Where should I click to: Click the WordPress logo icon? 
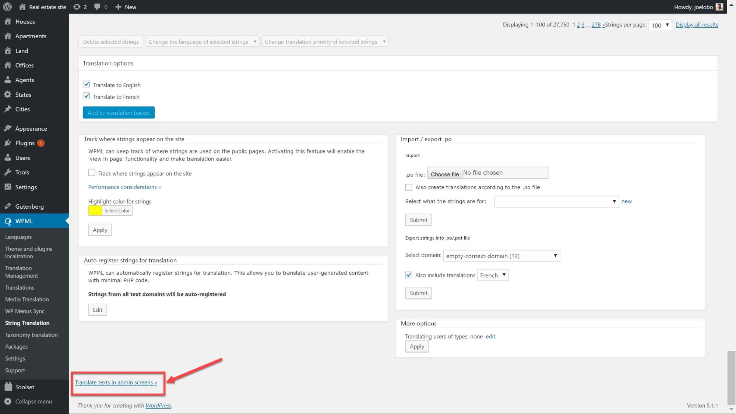coord(7,7)
